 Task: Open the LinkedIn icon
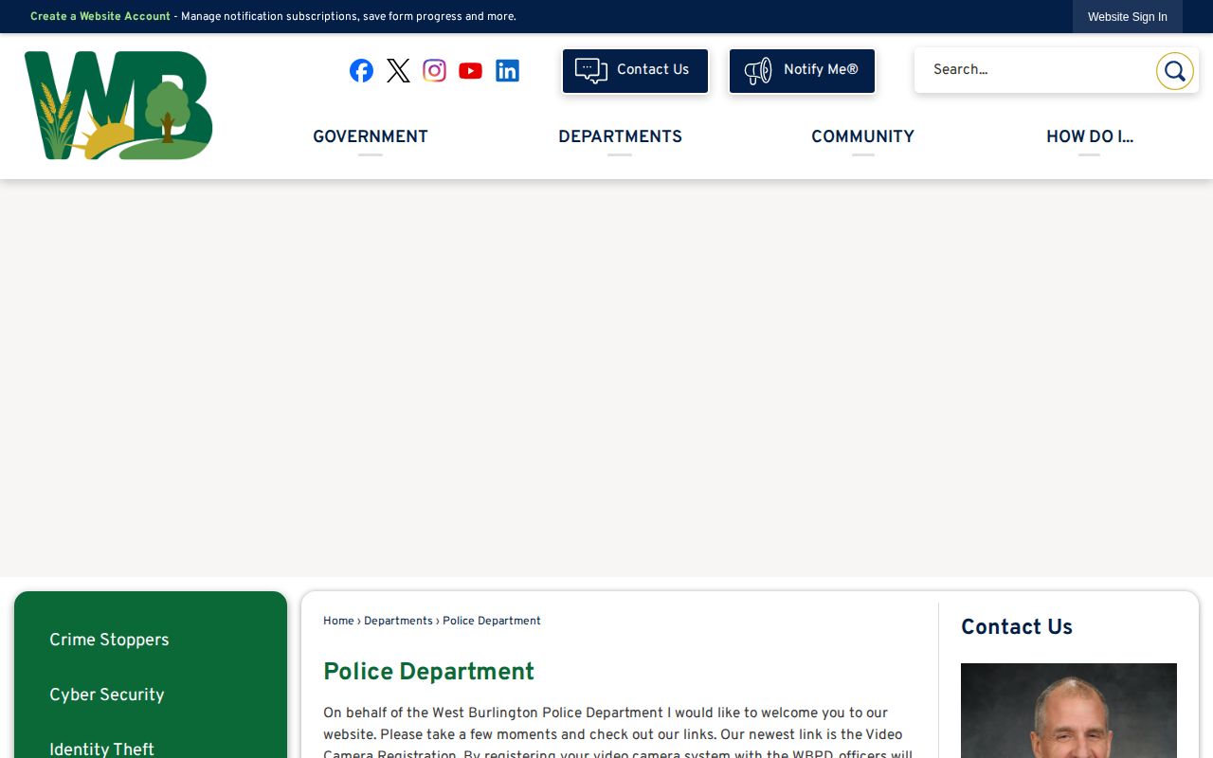tap(507, 70)
